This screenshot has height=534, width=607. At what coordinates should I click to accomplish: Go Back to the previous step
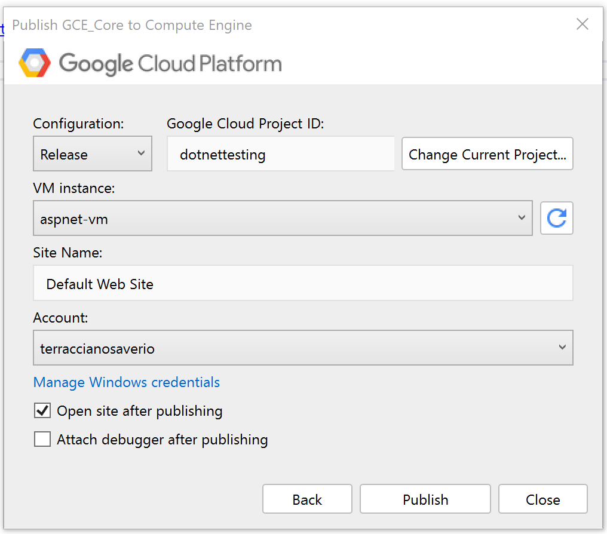(x=307, y=499)
